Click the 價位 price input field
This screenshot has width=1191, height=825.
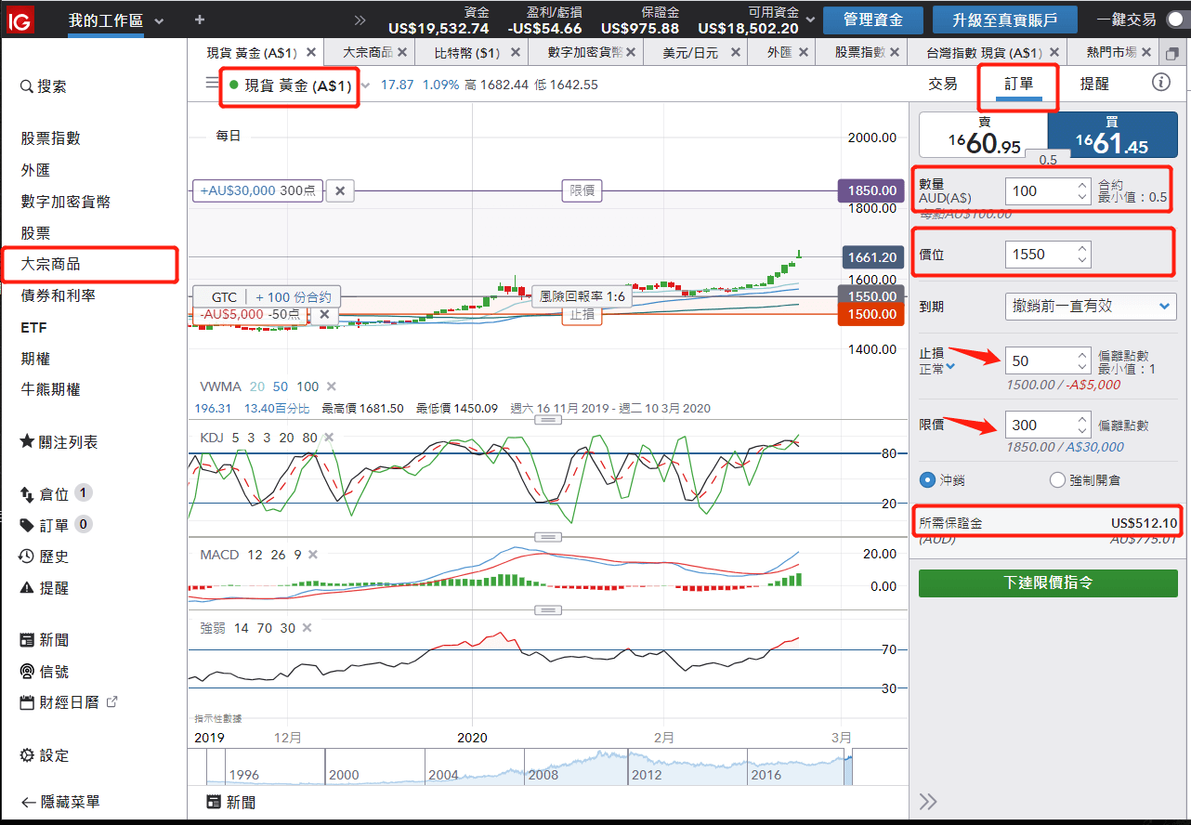[1039, 254]
